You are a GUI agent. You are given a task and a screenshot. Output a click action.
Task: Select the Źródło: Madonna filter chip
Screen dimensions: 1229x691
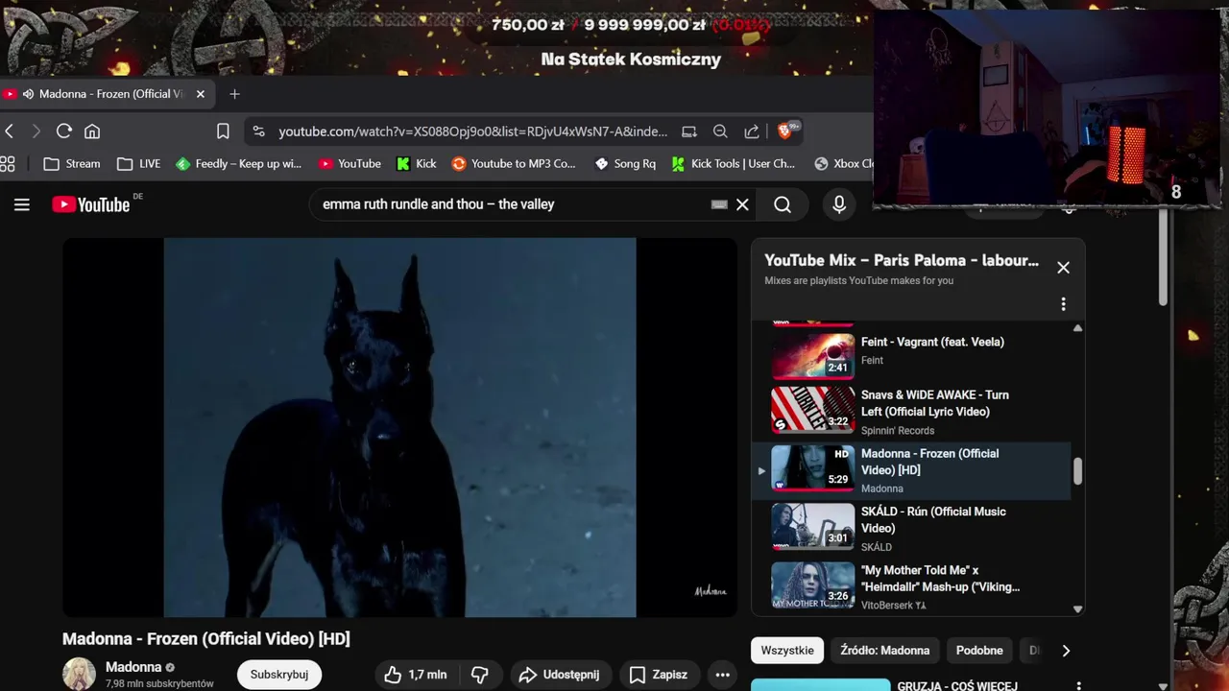pyautogui.click(x=884, y=651)
